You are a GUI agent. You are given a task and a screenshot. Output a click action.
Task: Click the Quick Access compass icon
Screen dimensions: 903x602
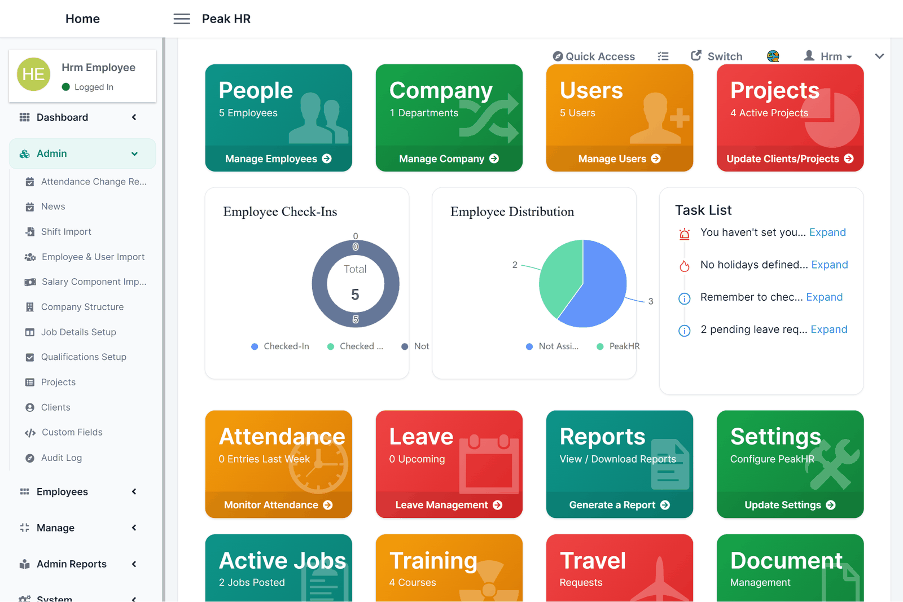coord(558,56)
